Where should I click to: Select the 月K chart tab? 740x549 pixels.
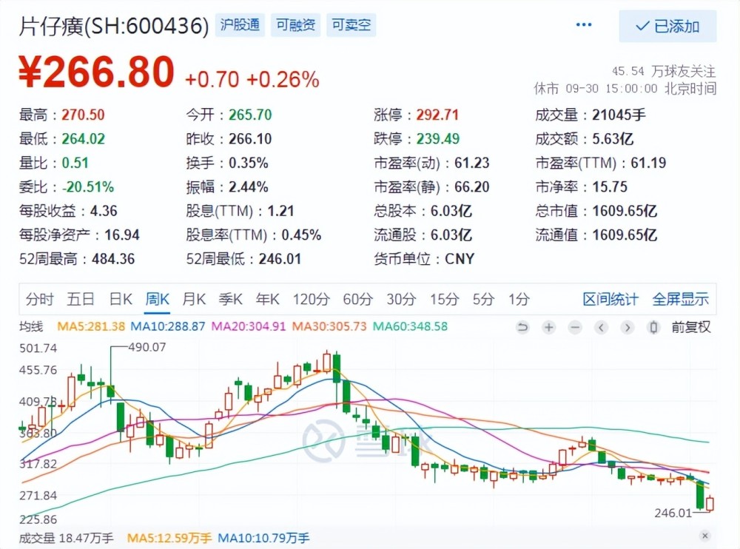pos(194,299)
